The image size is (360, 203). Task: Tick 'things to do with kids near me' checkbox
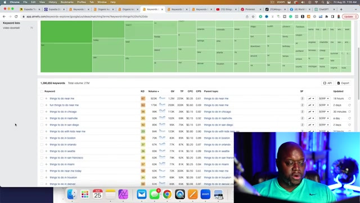pos(42,131)
